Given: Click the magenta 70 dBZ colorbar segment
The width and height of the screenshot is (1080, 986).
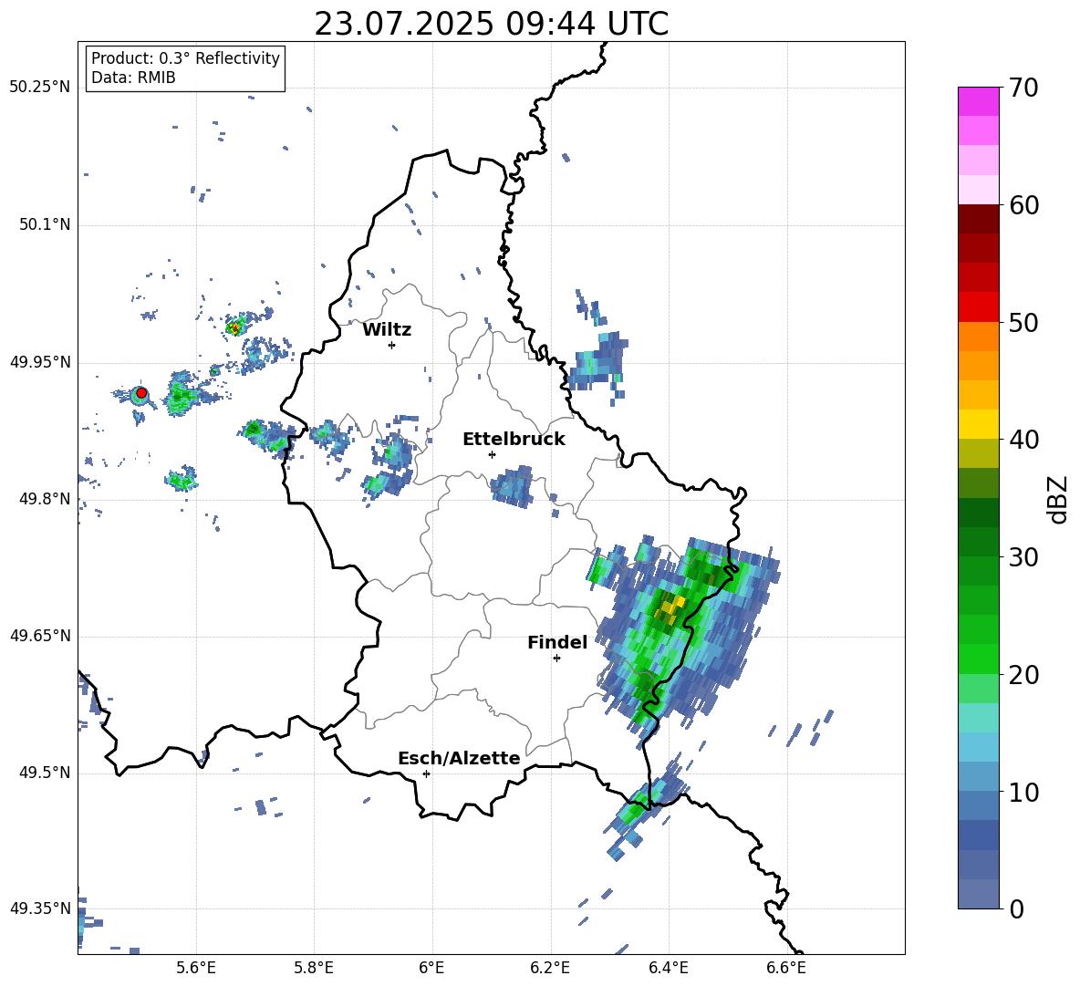Looking at the screenshot, I should tap(978, 101).
